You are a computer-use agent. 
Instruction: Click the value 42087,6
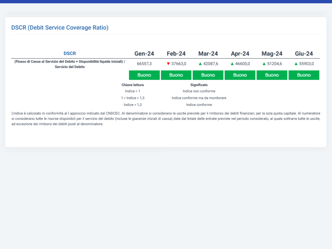[x=211, y=64]
